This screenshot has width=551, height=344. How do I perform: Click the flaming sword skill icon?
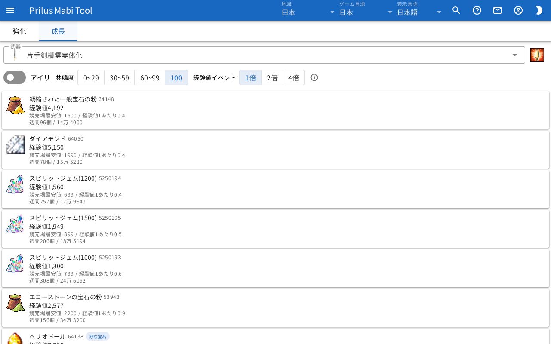tap(537, 55)
